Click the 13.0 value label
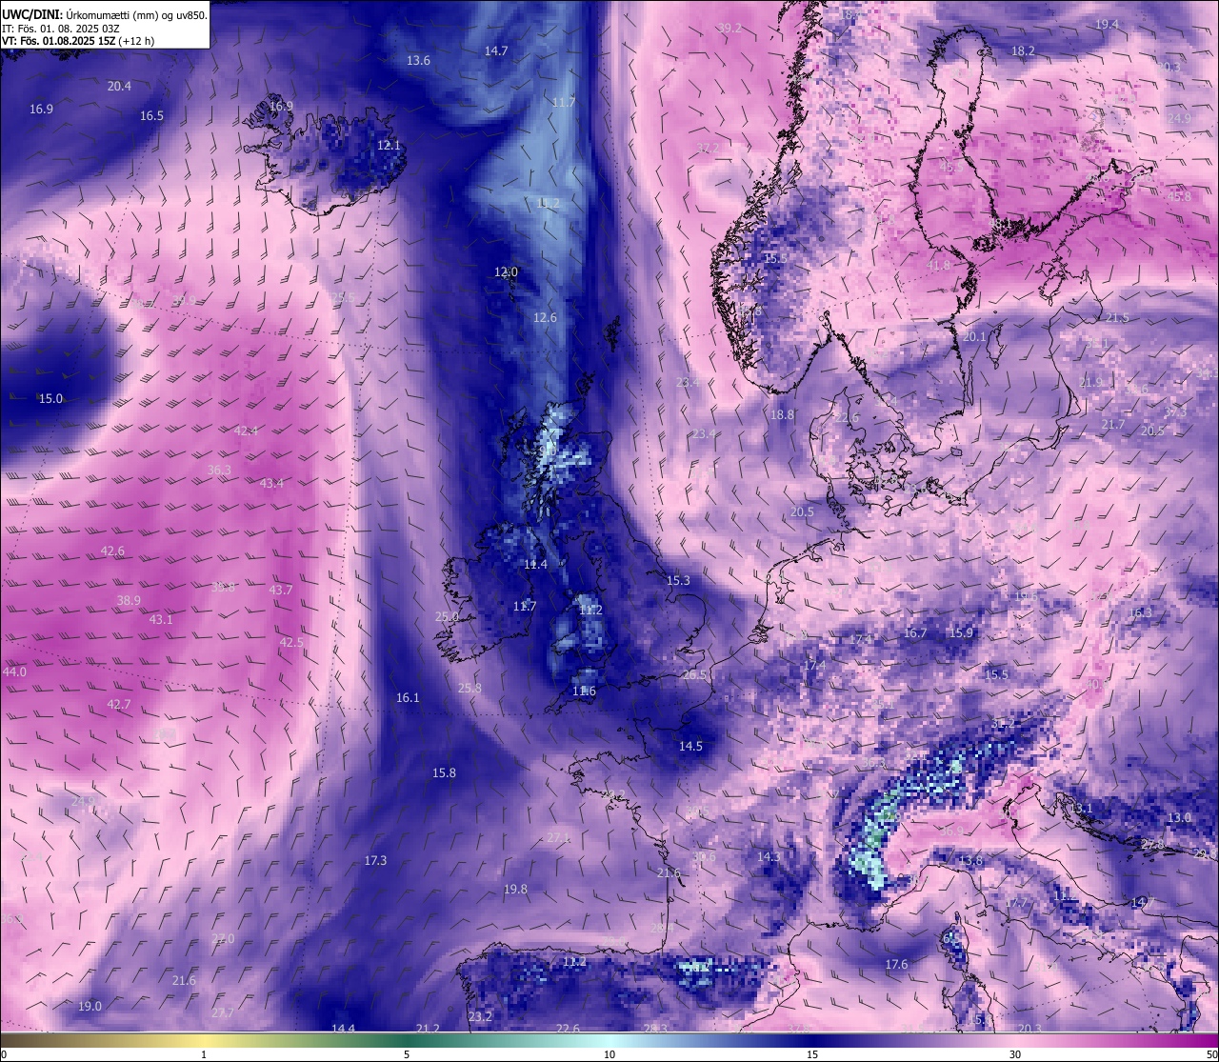Screen dimensions: 1219x1062 [x=1179, y=817]
